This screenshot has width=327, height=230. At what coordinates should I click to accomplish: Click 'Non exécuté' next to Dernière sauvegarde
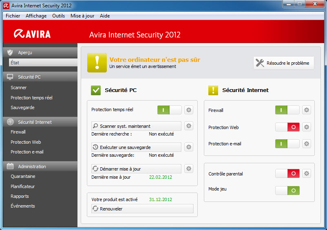(x=161, y=155)
